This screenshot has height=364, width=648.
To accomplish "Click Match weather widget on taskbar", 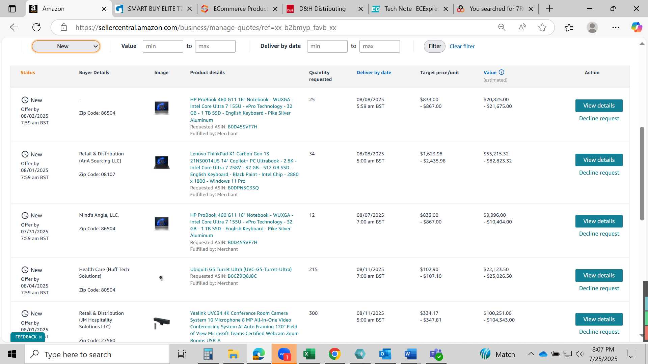I will (x=497, y=354).
